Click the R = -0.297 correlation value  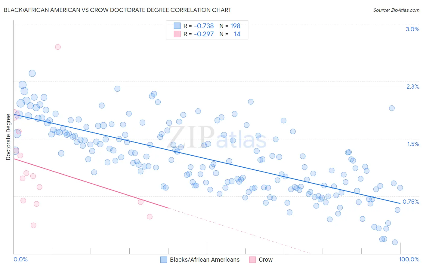(199, 34)
